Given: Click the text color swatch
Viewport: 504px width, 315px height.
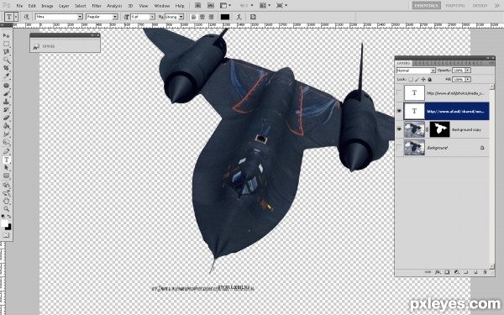Looking at the screenshot, I should (224, 17).
